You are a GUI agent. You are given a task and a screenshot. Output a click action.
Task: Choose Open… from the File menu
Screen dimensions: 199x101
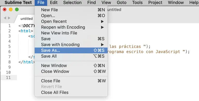click(x=71, y=16)
